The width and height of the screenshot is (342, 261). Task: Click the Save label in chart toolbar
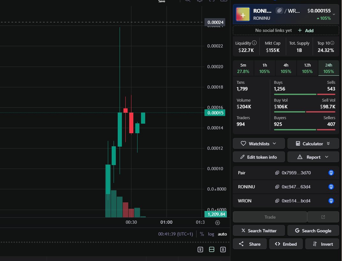click(x=162, y=1)
